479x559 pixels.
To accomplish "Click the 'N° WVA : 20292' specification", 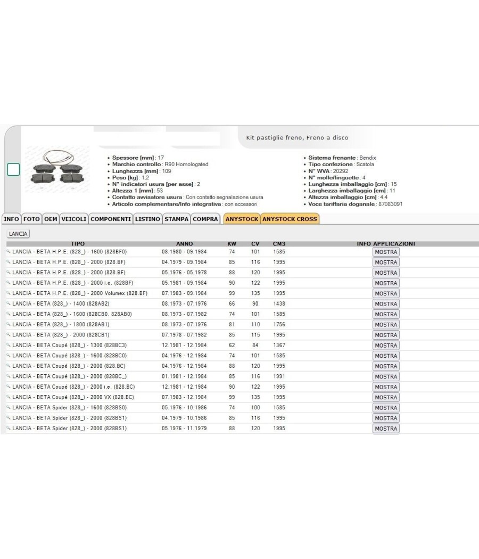I will click(328, 171).
